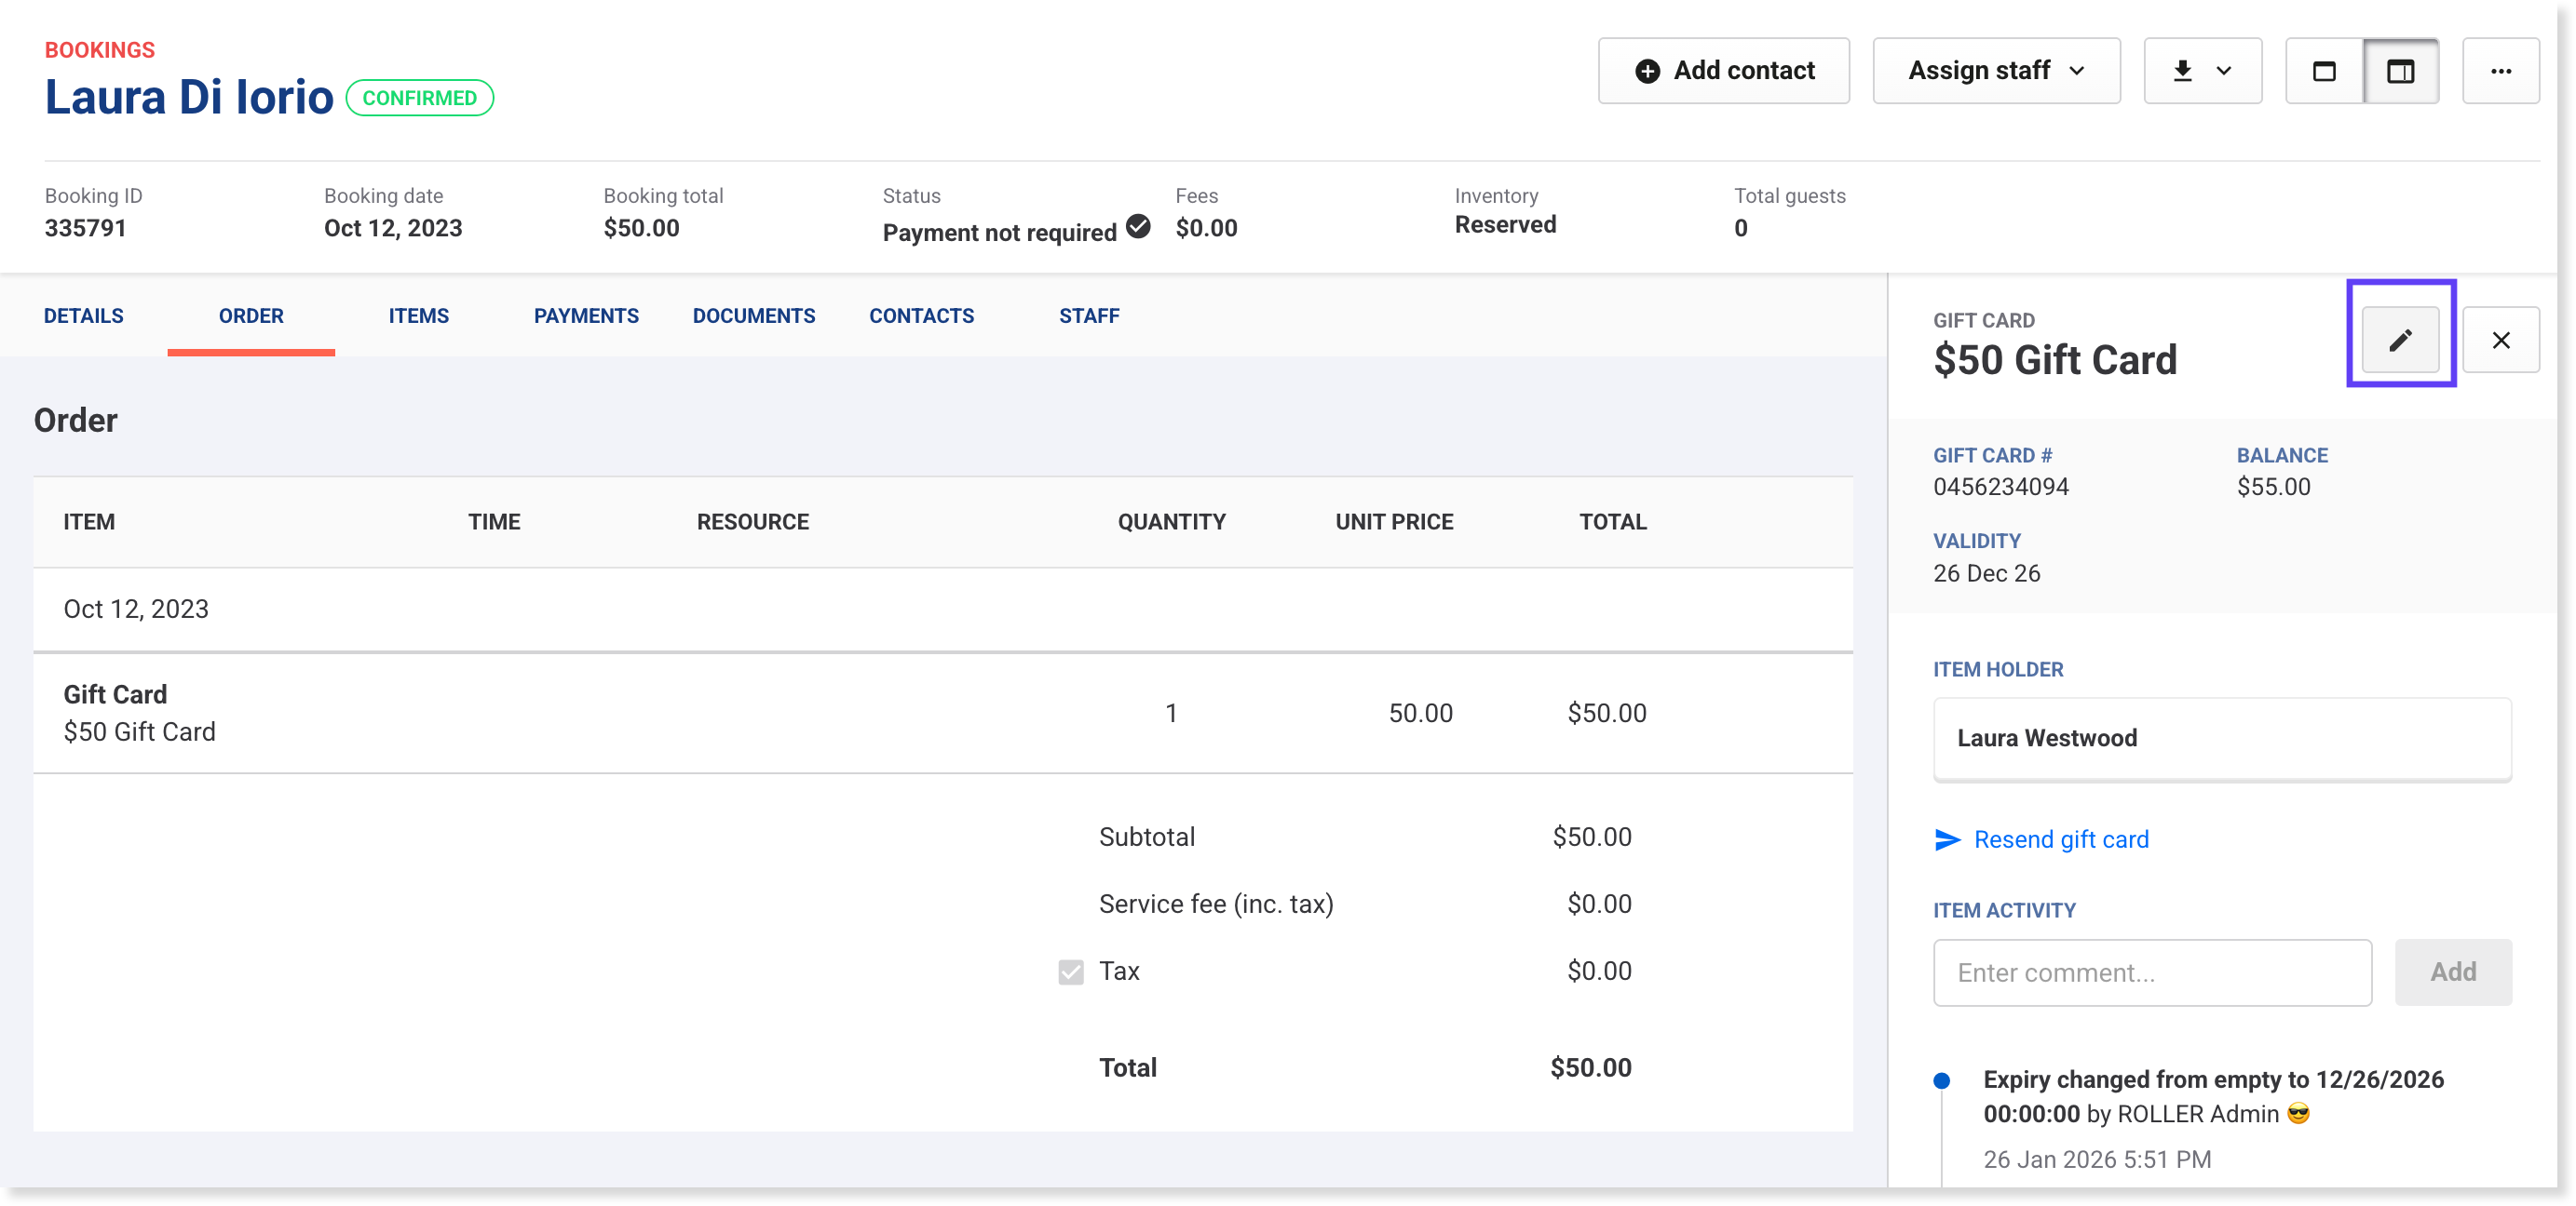Click the payment status checkmark icon

click(x=1138, y=226)
